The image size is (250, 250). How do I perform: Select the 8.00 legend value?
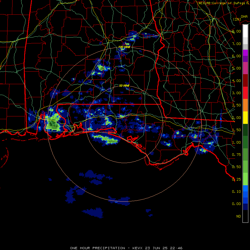coord(236,31)
